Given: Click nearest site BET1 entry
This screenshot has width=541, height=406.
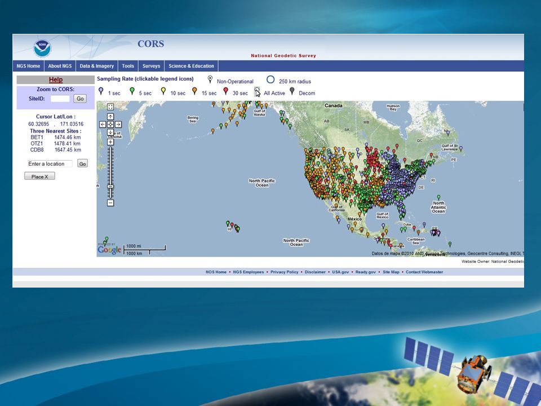Looking at the screenshot, I should [56, 137].
